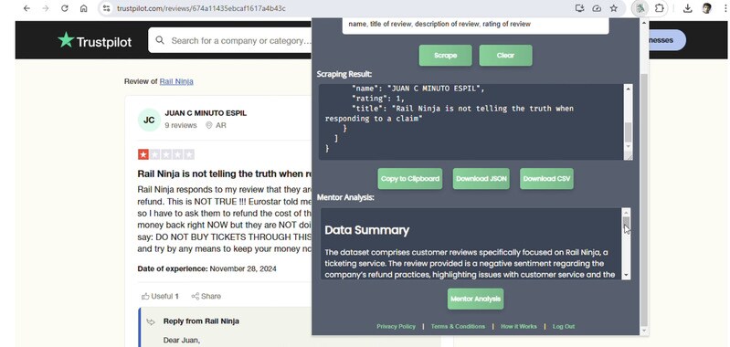The width and height of the screenshot is (730, 347).
Task: Click the site information icon in address bar
Action: coord(107,8)
